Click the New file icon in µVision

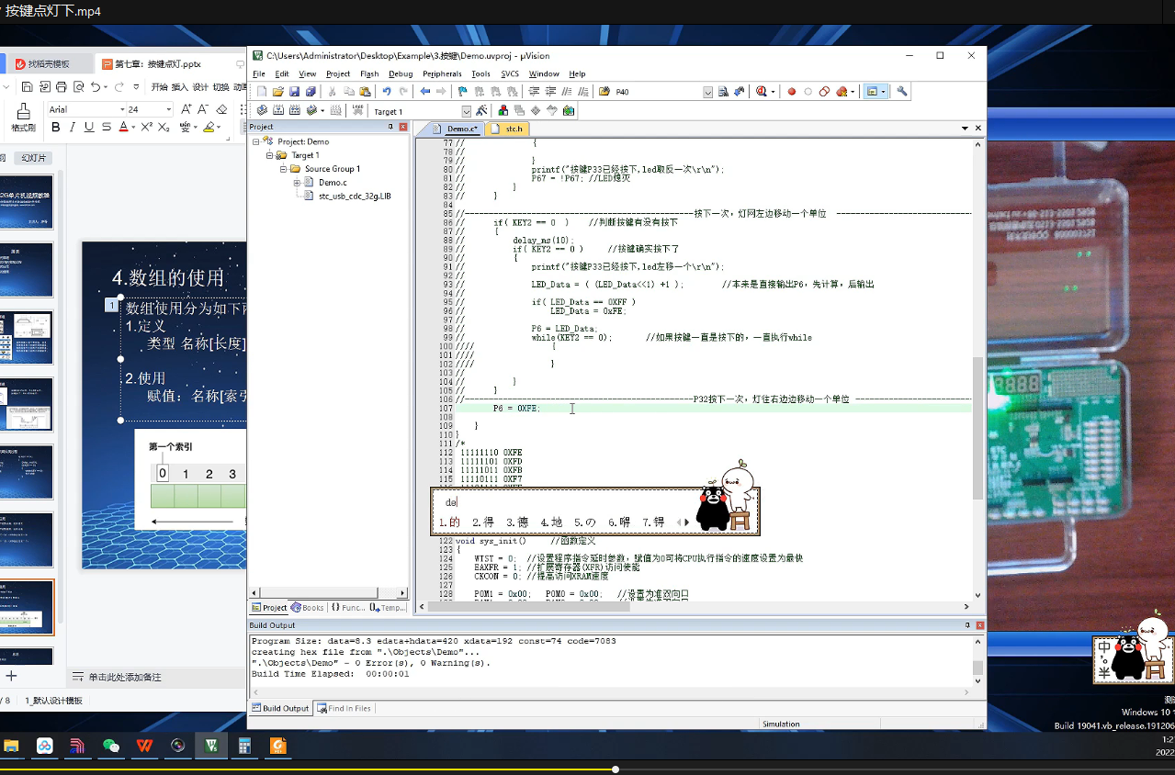coord(262,92)
